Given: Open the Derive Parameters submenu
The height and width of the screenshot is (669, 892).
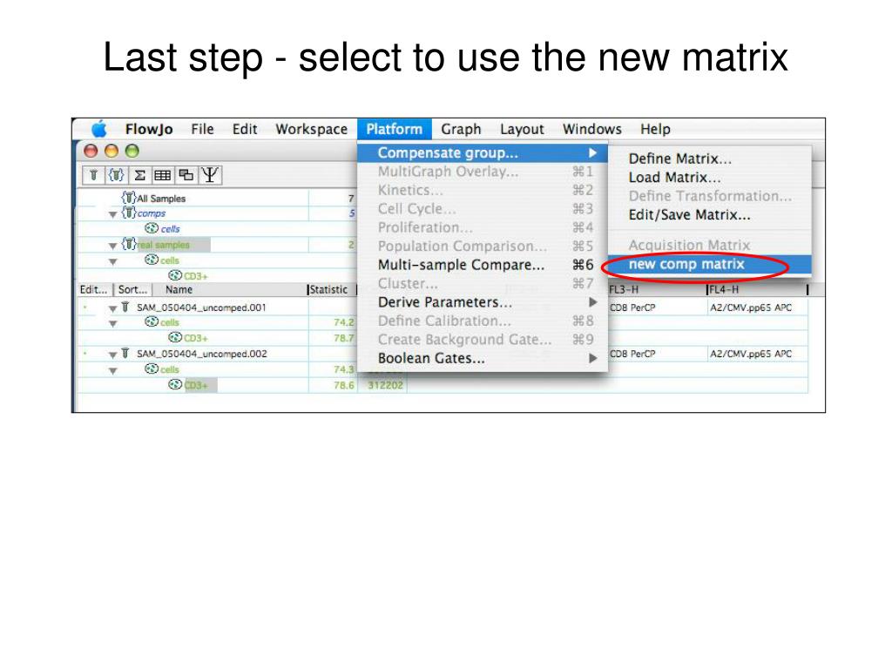Looking at the screenshot, I should 483,302.
